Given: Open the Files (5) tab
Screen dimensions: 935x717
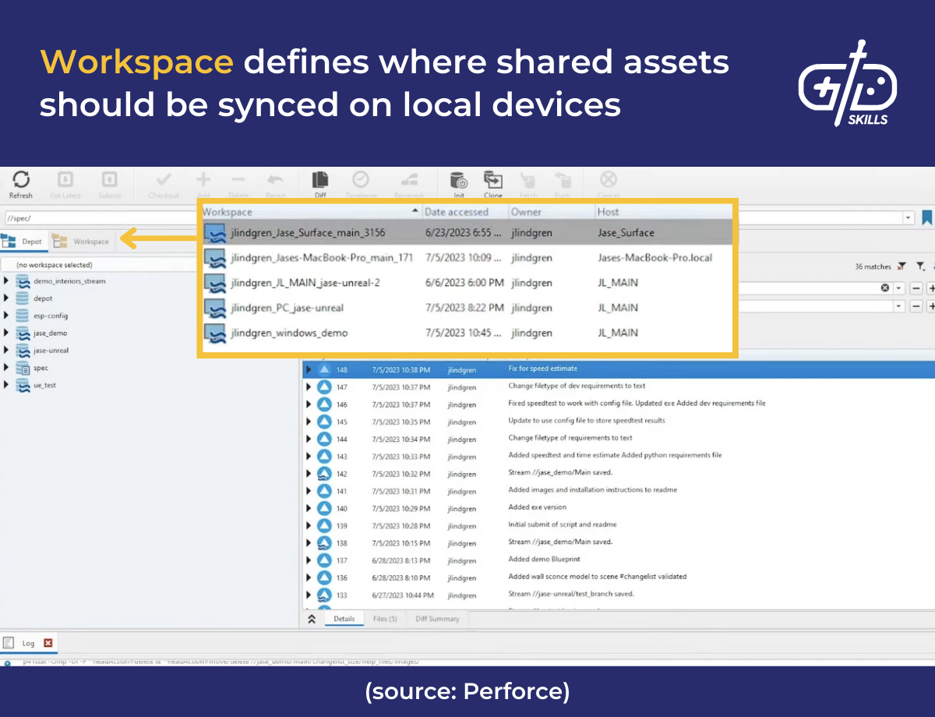Looking at the screenshot, I should tap(387, 618).
